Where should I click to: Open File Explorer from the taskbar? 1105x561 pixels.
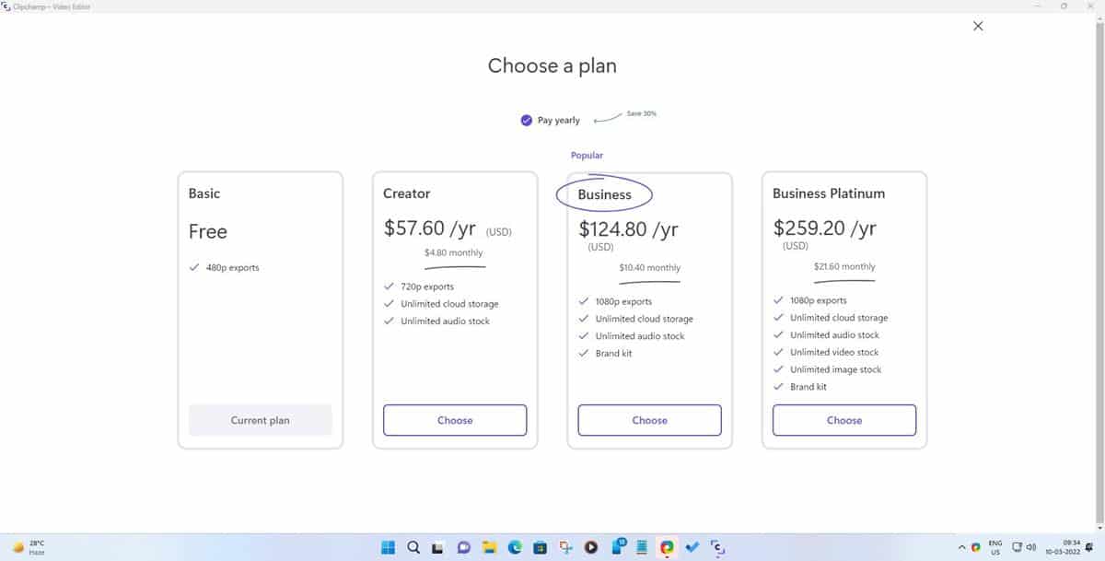pyautogui.click(x=488, y=546)
